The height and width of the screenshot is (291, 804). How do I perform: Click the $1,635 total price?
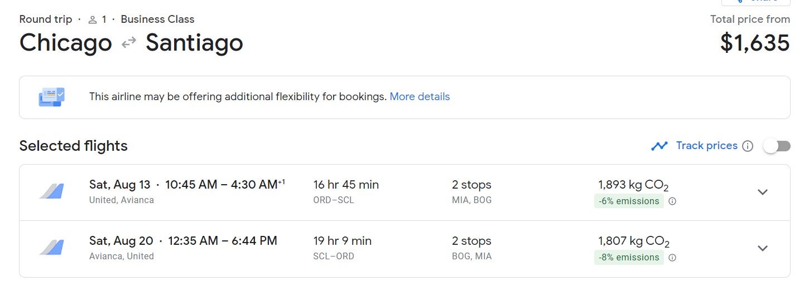[x=755, y=43]
